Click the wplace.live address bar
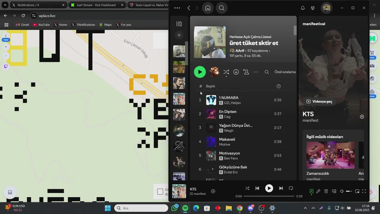The image size is (380, 214). click(99, 16)
